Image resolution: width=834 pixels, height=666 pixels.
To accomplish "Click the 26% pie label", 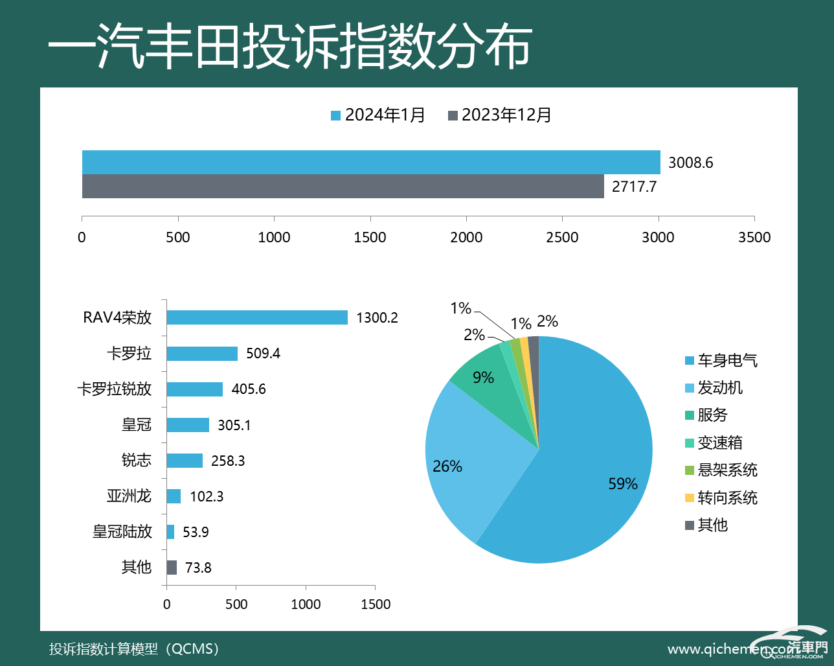I will pos(447,466).
